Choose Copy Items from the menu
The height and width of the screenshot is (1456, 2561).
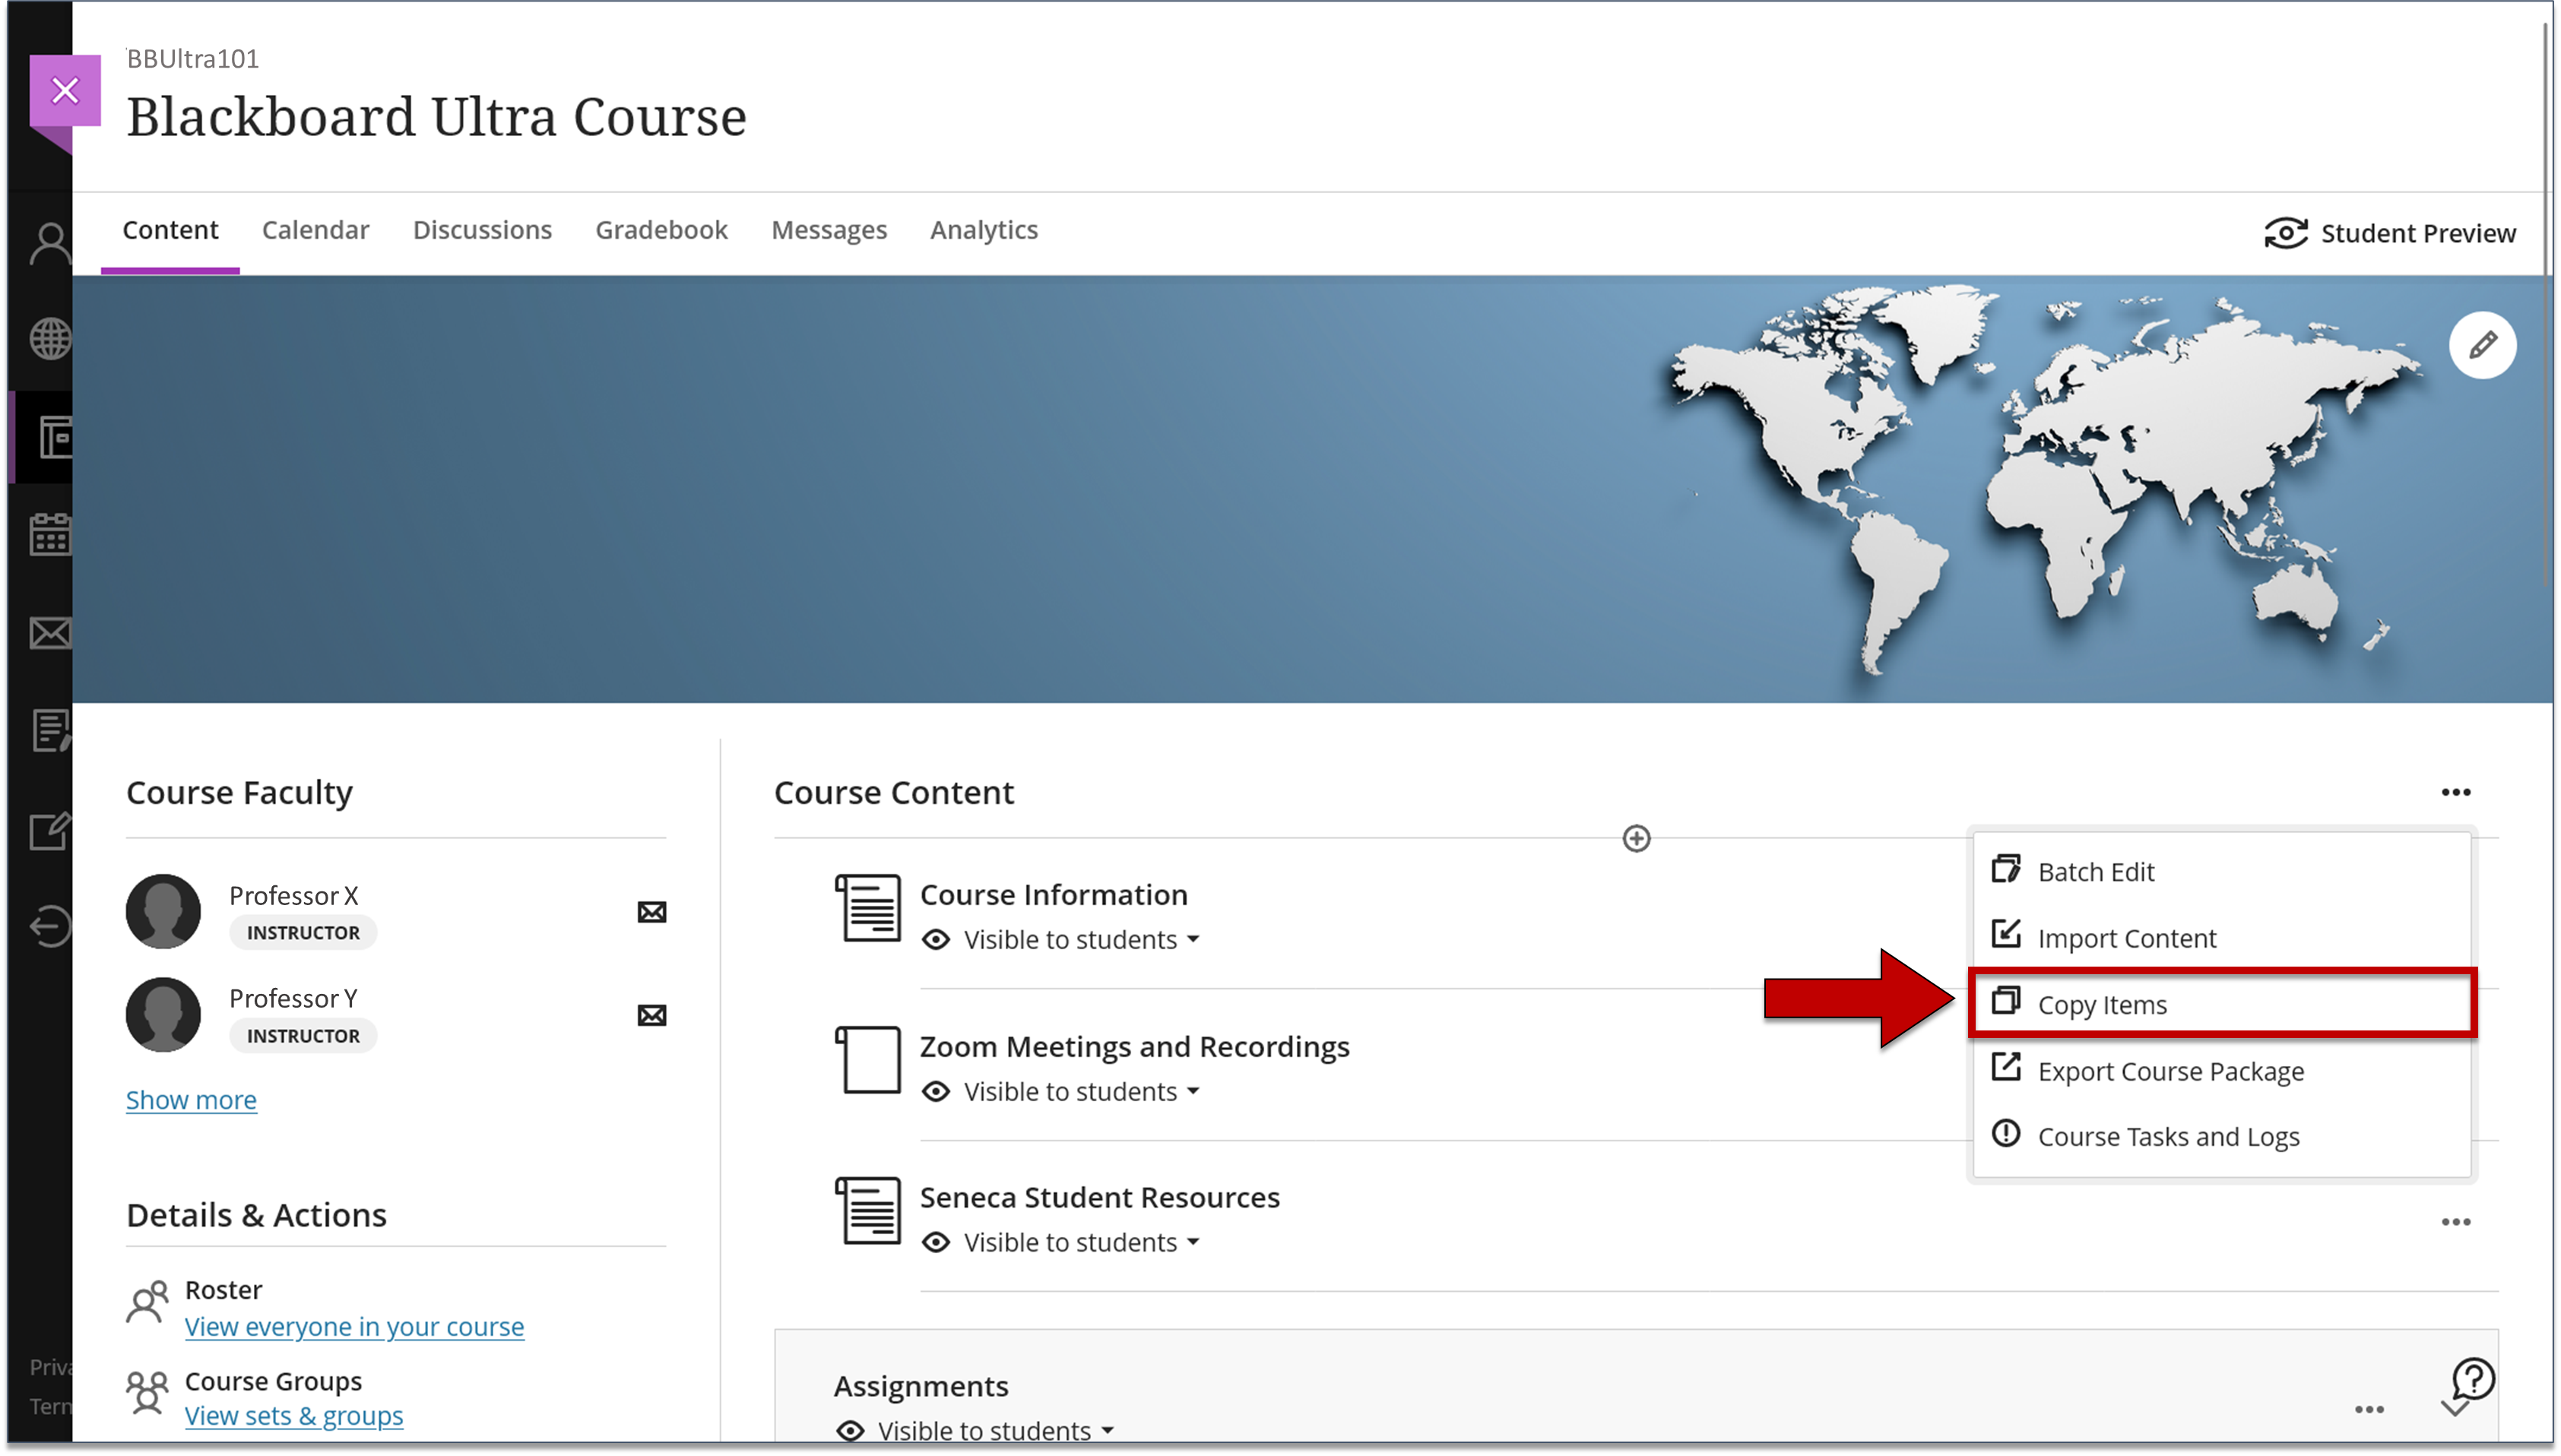tap(2221, 1004)
